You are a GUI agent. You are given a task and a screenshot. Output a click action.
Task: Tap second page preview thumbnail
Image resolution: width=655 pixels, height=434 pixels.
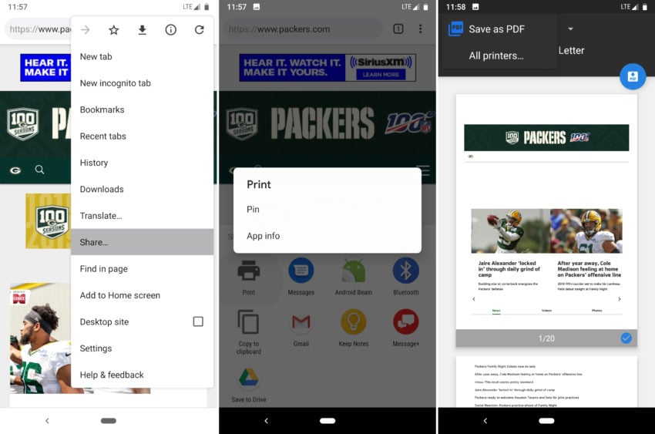coord(546,382)
